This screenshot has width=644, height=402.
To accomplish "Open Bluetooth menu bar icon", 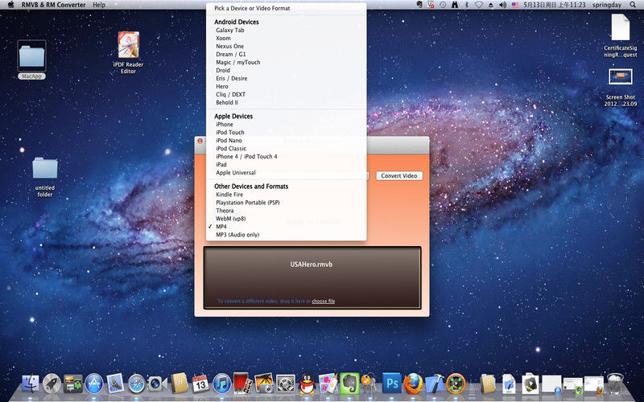I will tap(467, 5).
